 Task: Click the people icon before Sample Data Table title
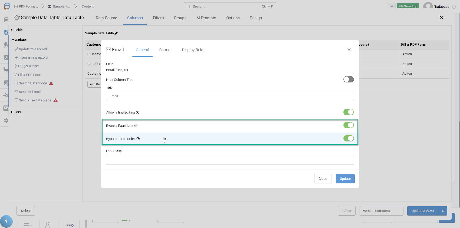(x=17, y=18)
